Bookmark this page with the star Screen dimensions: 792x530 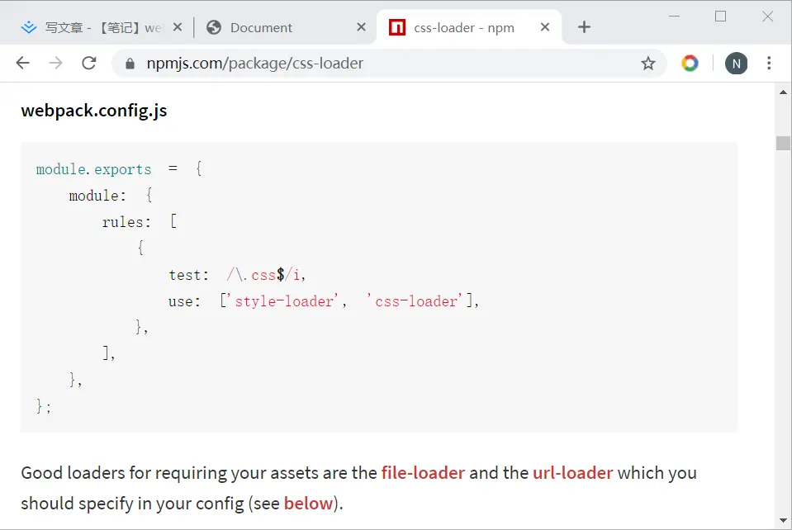pos(648,64)
